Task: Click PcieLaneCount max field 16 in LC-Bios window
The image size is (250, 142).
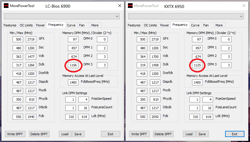Action: coord(84,108)
